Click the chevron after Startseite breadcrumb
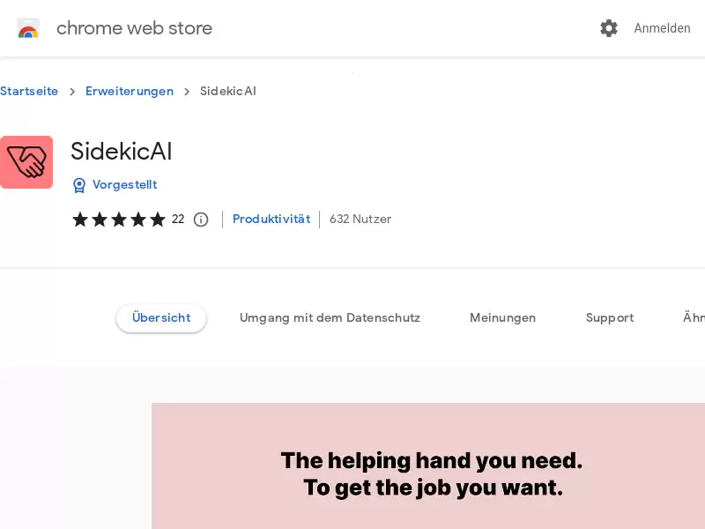 pyautogui.click(x=72, y=92)
